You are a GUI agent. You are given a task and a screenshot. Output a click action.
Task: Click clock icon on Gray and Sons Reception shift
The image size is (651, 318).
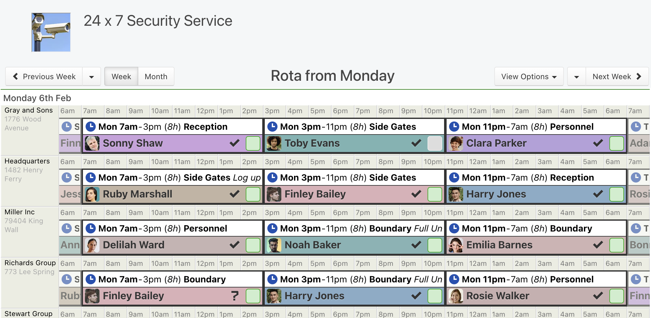[x=91, y=127]
